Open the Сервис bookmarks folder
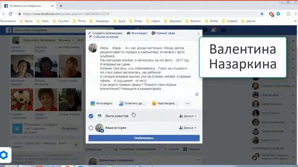Screen dimensions: 298x167 click(153, 21)
